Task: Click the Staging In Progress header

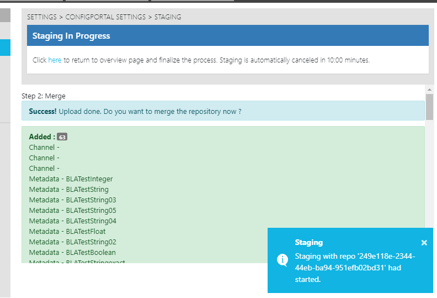Action: (x=71, y=36)
